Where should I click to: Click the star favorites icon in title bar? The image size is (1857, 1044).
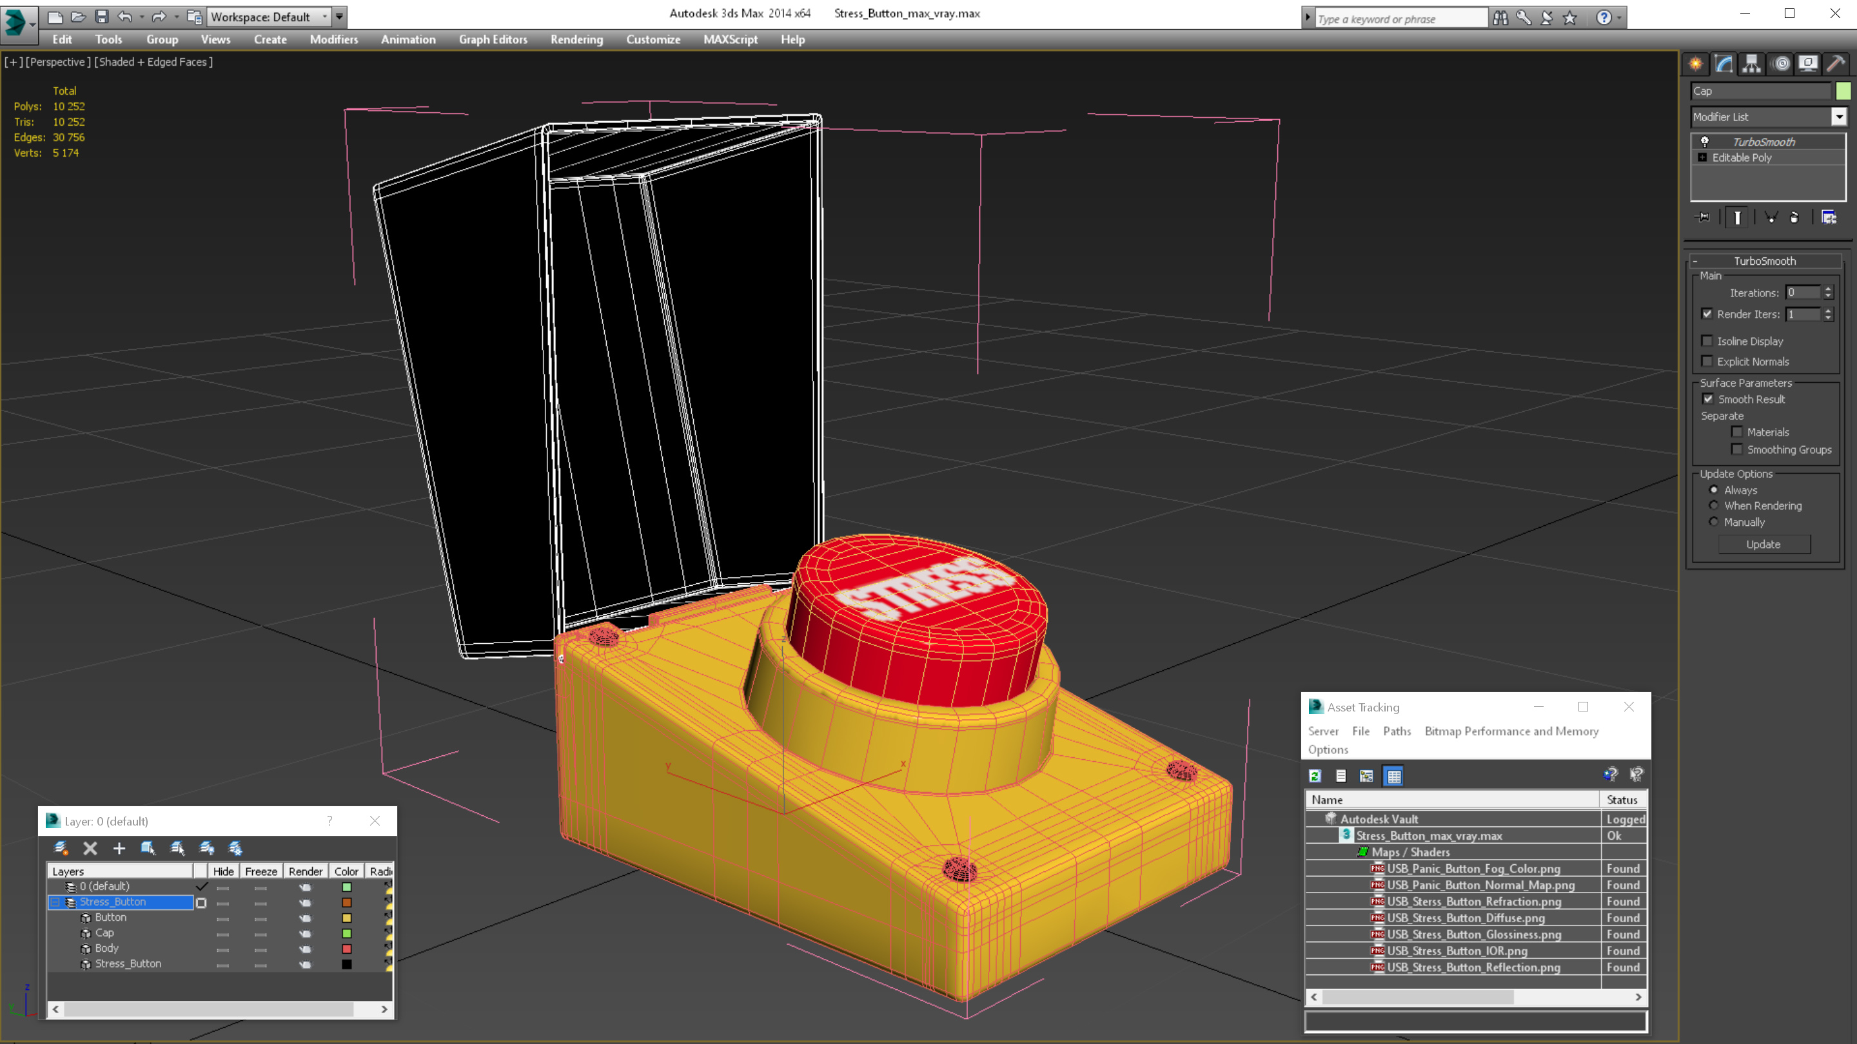click(1570, 17)
